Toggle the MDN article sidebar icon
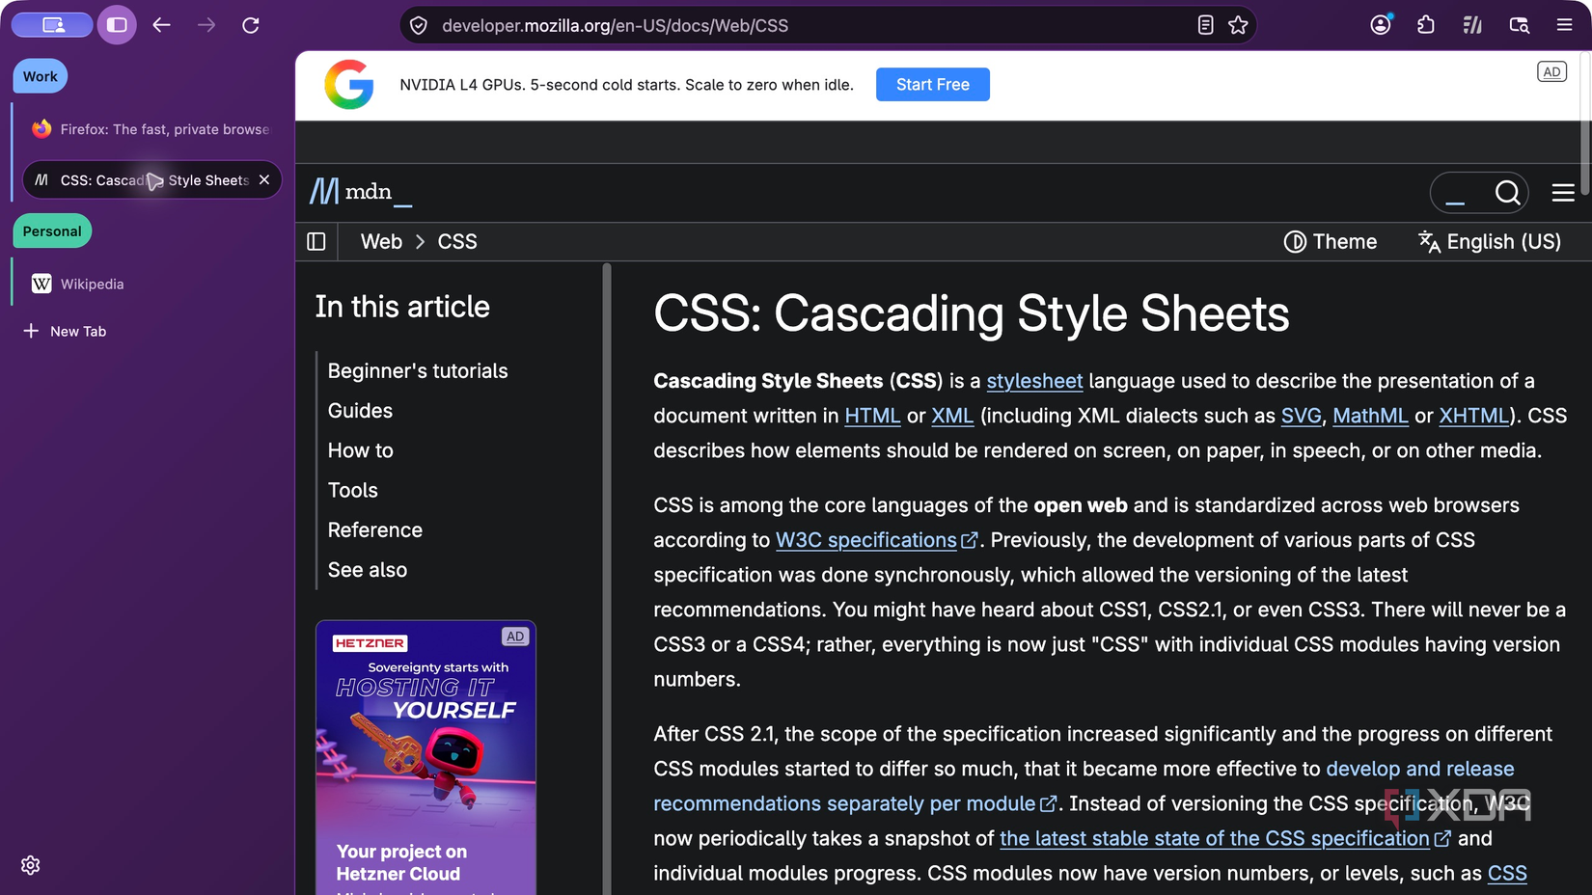1592x895 pixels. click(316, 241)
